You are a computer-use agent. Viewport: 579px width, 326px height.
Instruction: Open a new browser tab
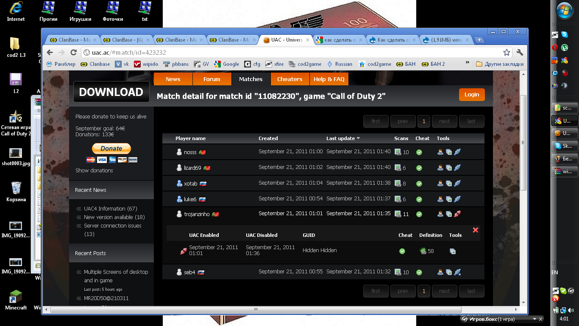479,40
